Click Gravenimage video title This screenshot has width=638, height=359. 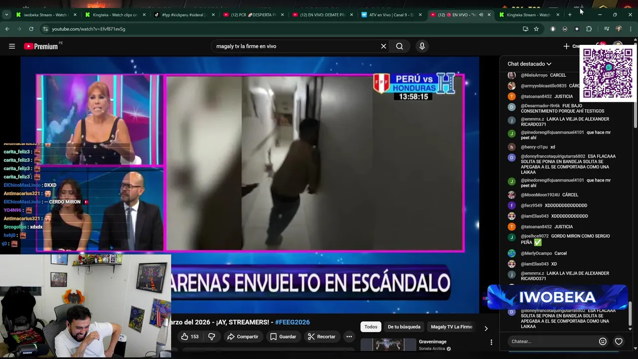(x=433, y=342)
